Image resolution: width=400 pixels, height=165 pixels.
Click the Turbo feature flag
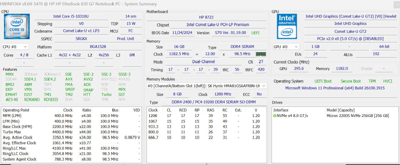(106, 94)
